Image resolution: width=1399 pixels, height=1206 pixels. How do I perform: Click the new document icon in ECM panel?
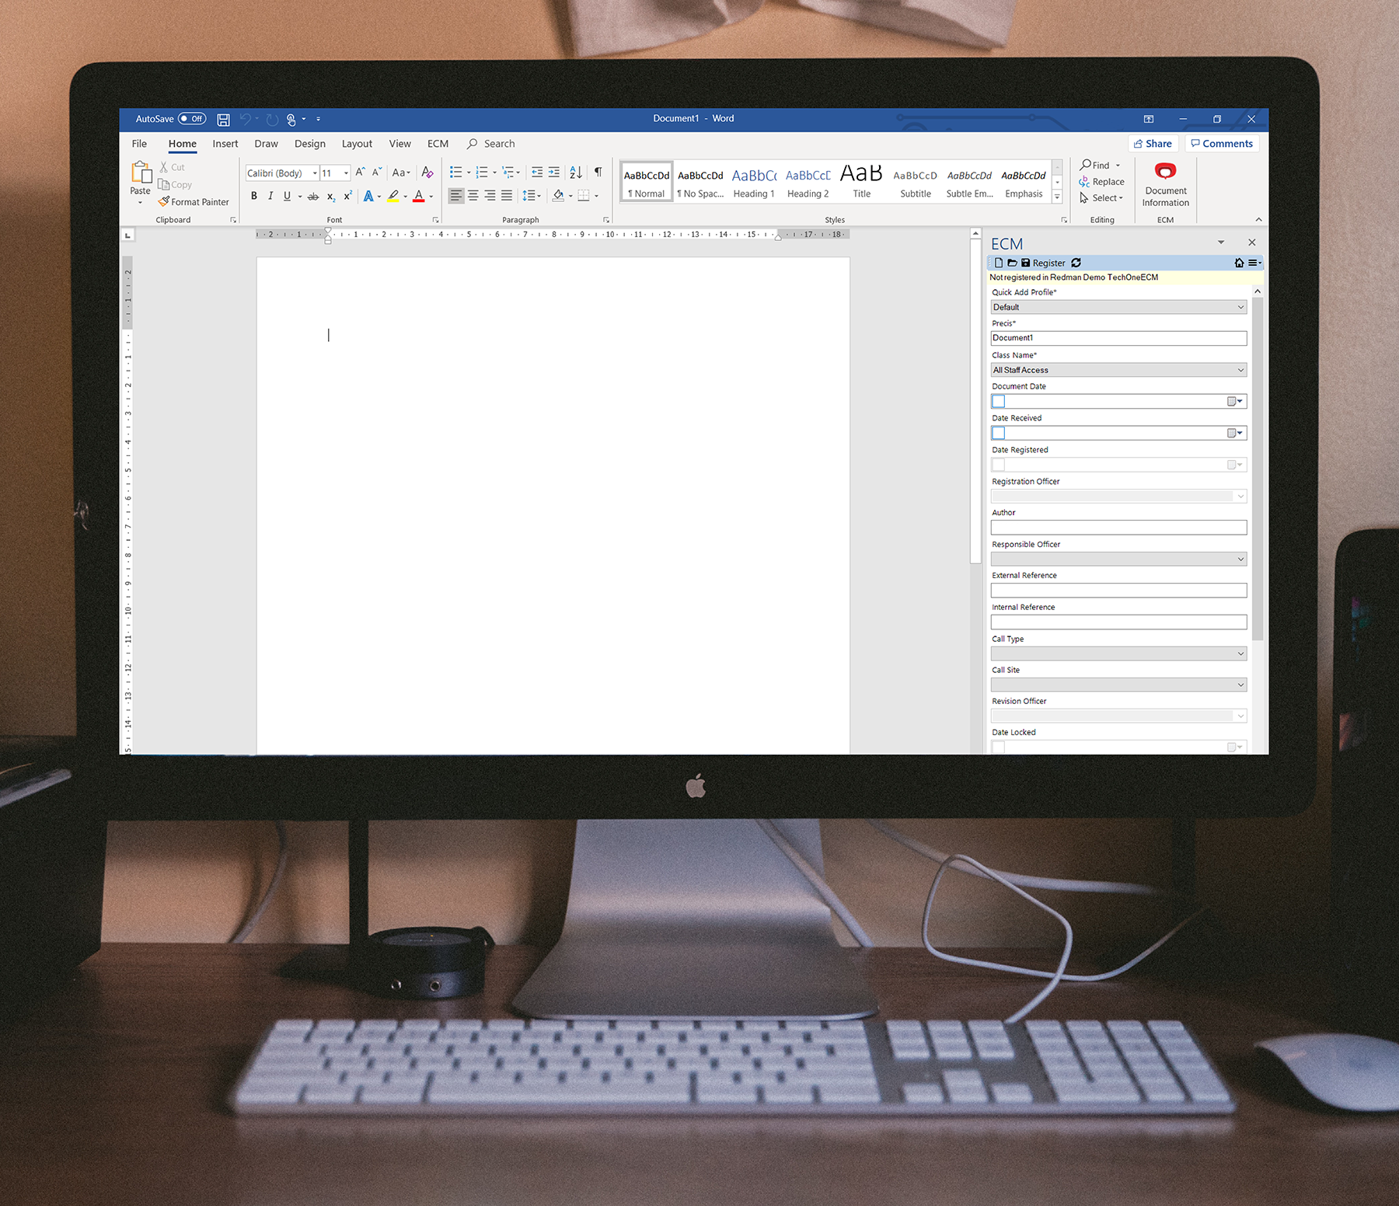1000,263
